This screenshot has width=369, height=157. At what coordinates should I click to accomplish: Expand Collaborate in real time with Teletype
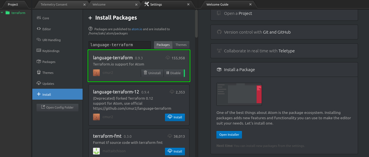coord(284,51)
